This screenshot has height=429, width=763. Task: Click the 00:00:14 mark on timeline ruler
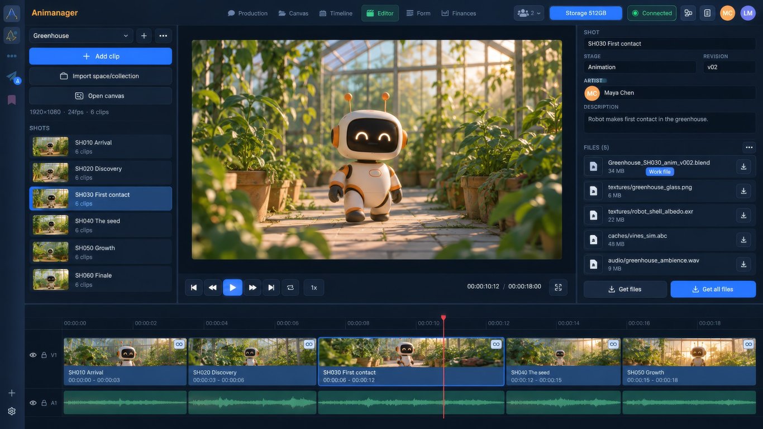(569, 323)
